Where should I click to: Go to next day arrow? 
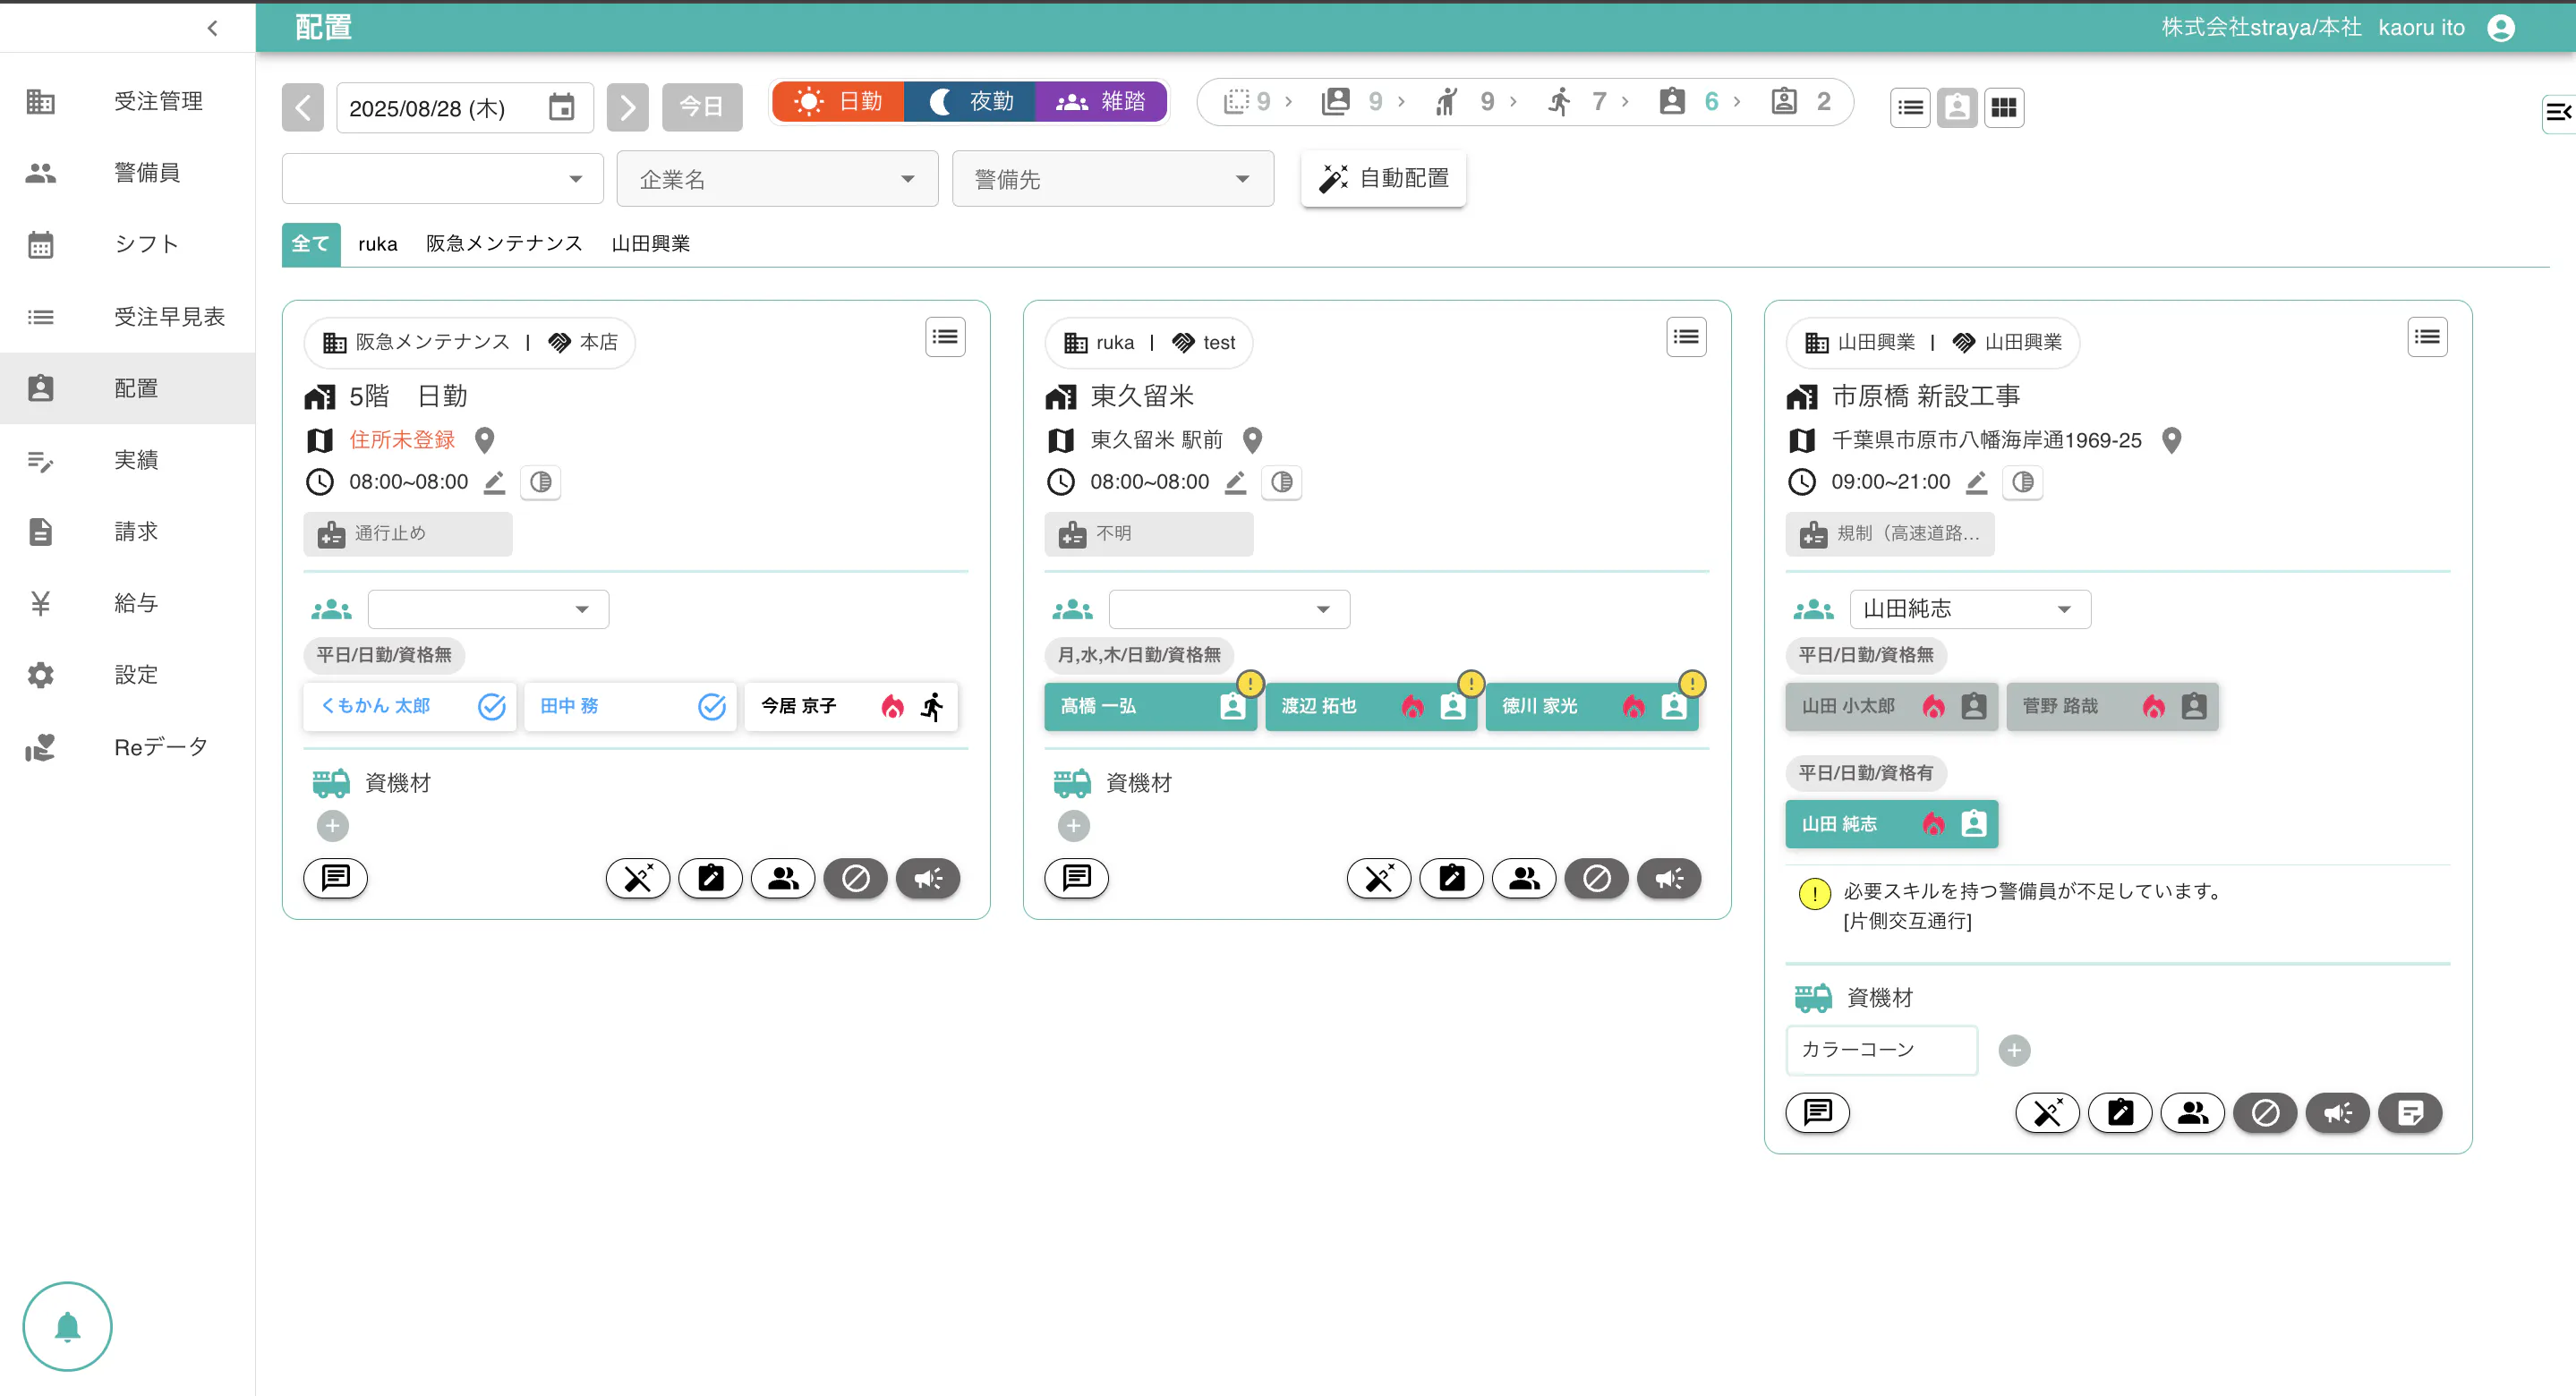[x=627, y=107]
